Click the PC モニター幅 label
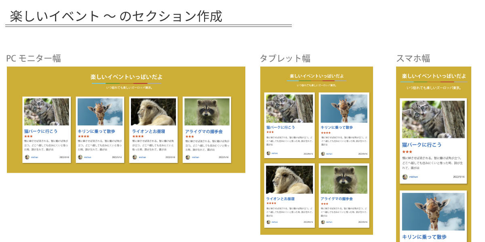This screenshot has width=485, height=242. click(34, 58)
